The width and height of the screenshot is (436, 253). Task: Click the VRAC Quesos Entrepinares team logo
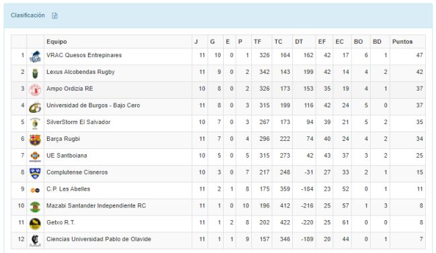[35, 56]
